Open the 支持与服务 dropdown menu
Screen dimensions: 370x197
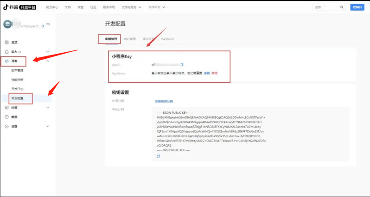(131, 7)
